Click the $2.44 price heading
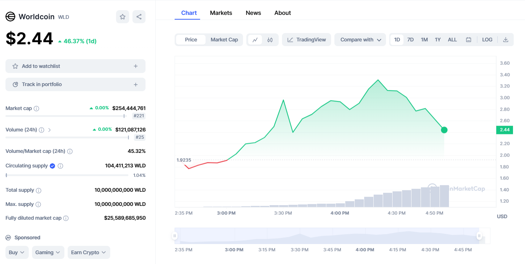 tap(29, 38)
